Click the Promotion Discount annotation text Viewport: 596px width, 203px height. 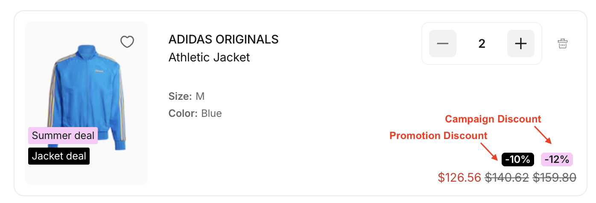pos(438,136)
